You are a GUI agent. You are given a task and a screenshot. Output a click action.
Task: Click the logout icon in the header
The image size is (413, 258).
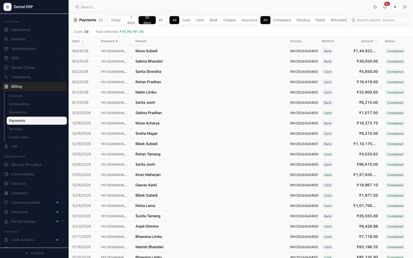[x=405, y=7]
